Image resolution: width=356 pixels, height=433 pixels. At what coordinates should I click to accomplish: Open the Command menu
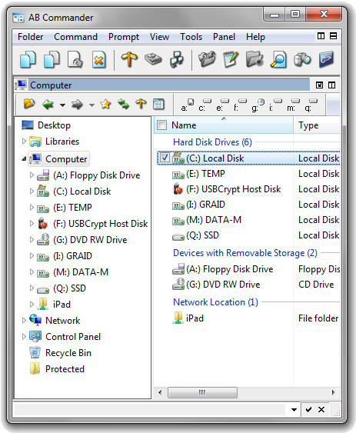point(75,37)
